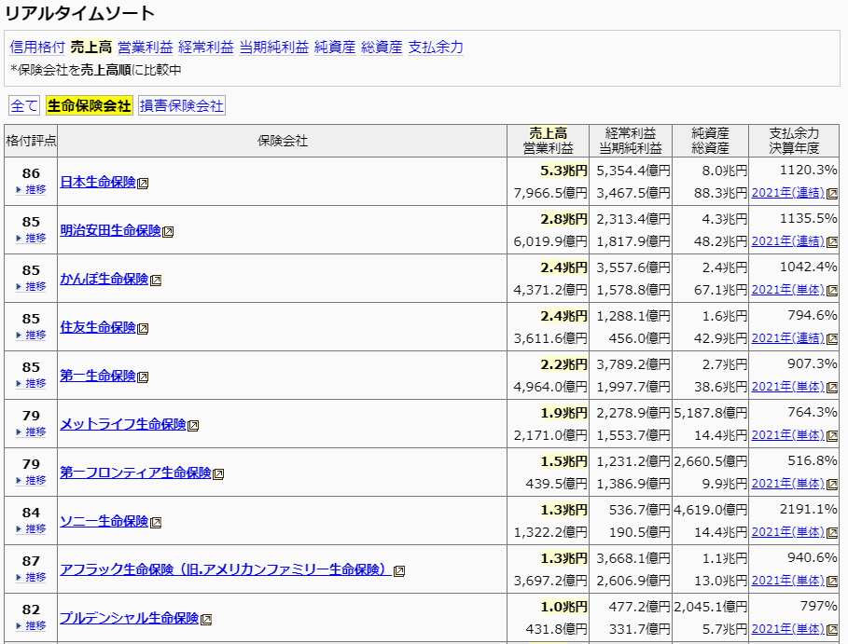Open the 日本生命保険 company link
This screenshot has height=644, width=848.
click(98, 182)
